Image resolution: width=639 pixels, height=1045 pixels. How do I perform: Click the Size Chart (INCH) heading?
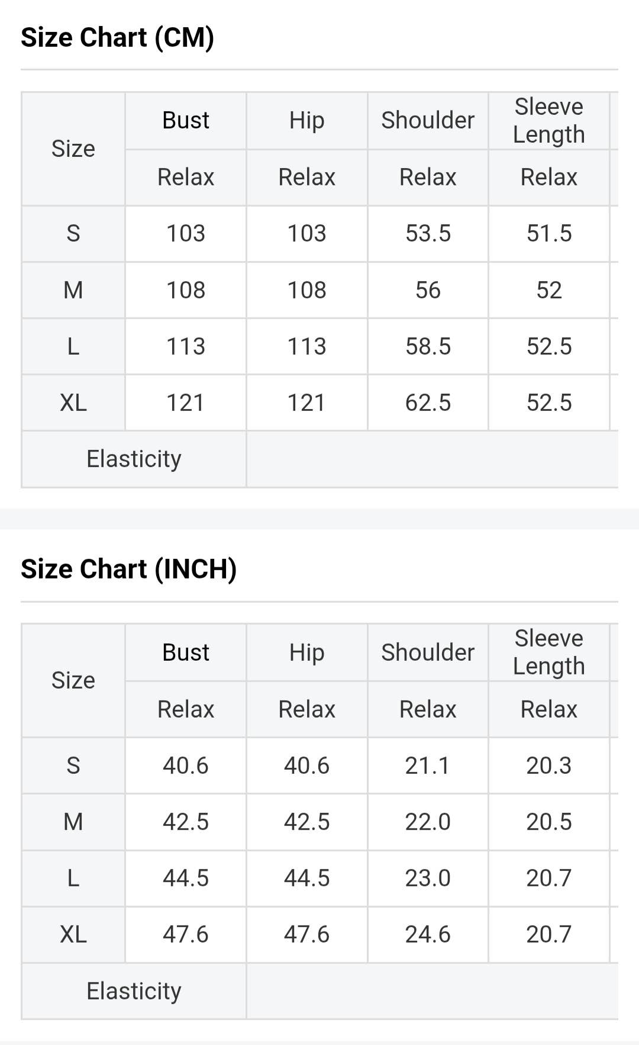[128, 569]
